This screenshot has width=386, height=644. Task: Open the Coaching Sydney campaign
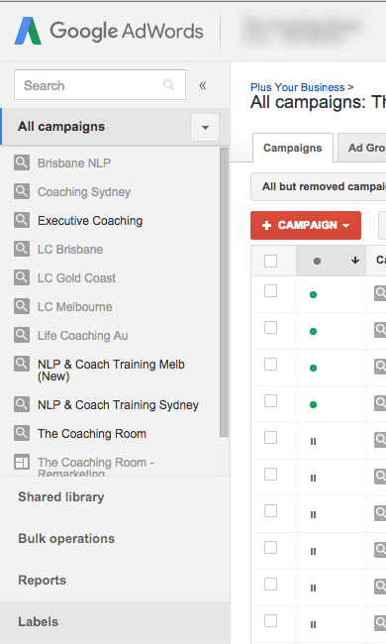coord(84,192)
